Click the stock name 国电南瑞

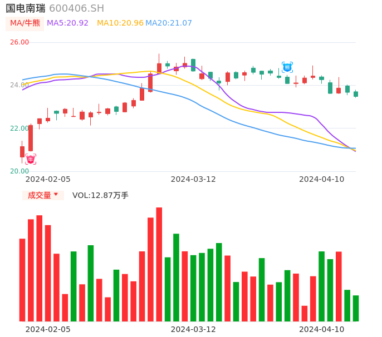point(26,8)
